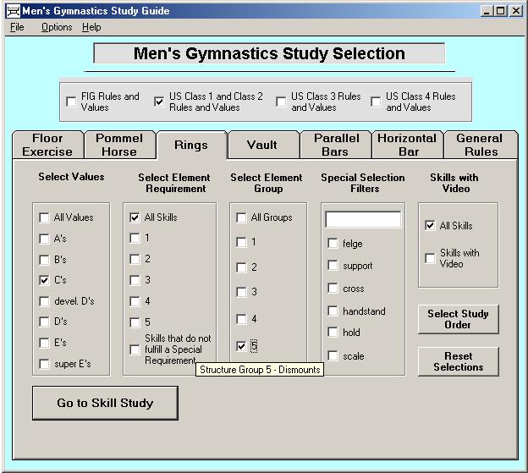Switch to the Vault tab
The width and height of the screenshot is (528, 473).
click(x=262, y=145)
